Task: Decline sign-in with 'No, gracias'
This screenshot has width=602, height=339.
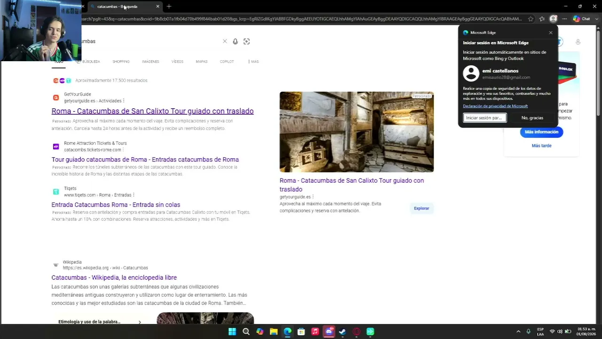Action: pos(532,118)
